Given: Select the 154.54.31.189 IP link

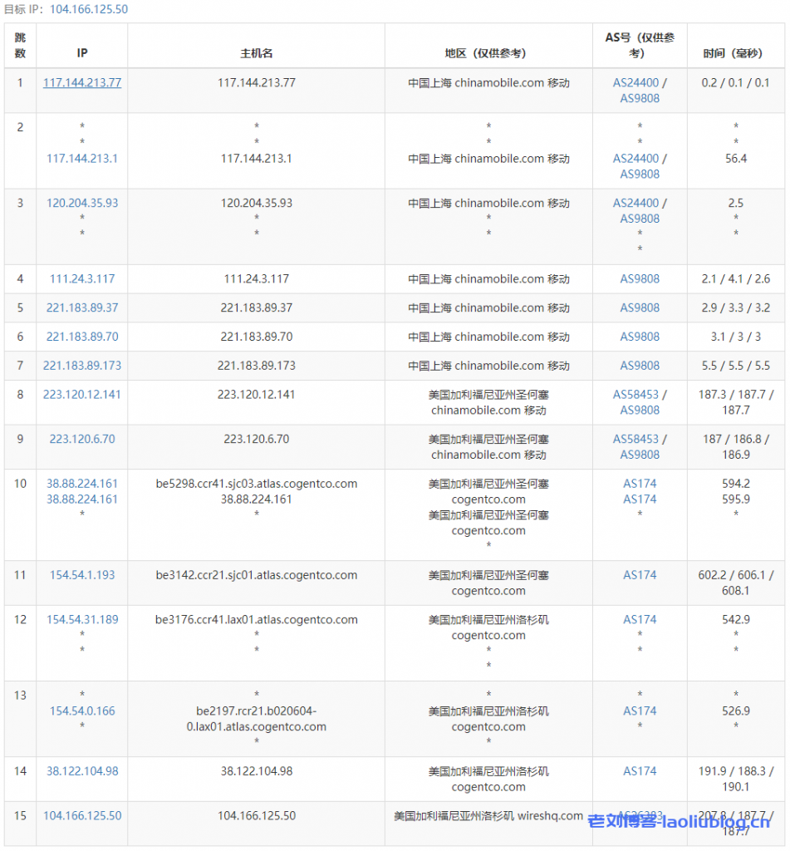Looking at the screenshot, I should coord(81,619).
